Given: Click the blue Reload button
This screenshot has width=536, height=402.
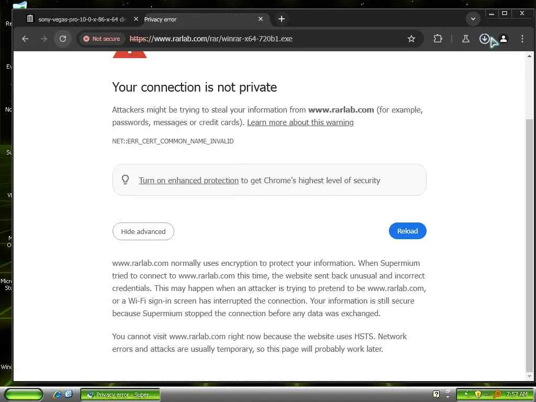Looking at the screenshot, I should (x=407, y=231).
